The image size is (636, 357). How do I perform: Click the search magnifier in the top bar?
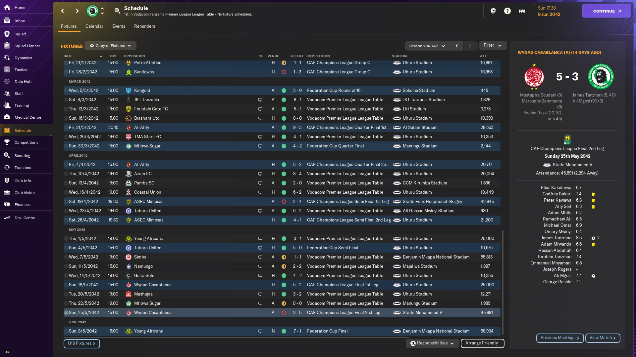(117, 11)
